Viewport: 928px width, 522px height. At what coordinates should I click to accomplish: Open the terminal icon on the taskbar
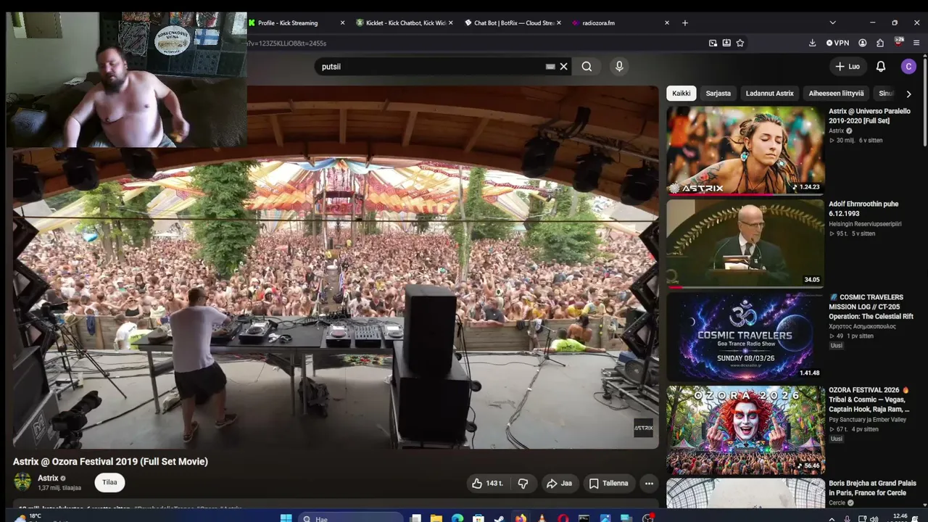[584, 518]
